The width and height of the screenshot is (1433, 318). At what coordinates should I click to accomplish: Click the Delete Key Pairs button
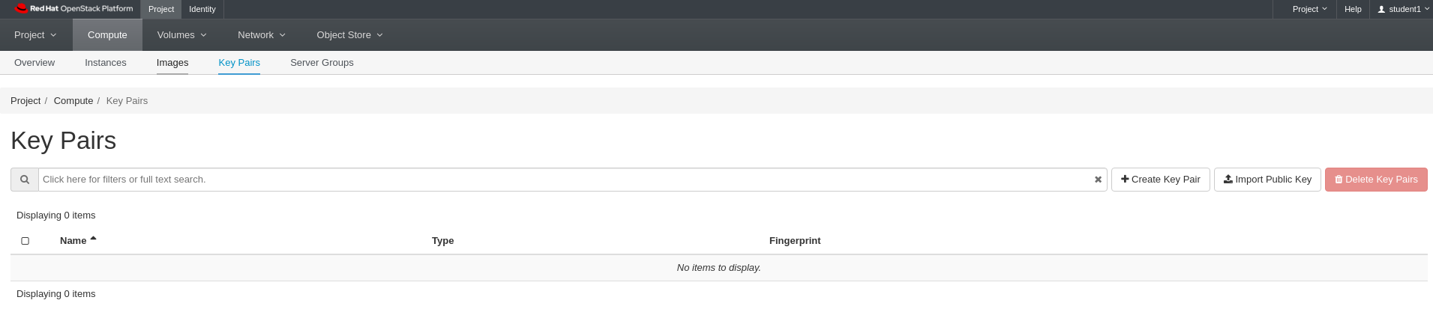1376,180
